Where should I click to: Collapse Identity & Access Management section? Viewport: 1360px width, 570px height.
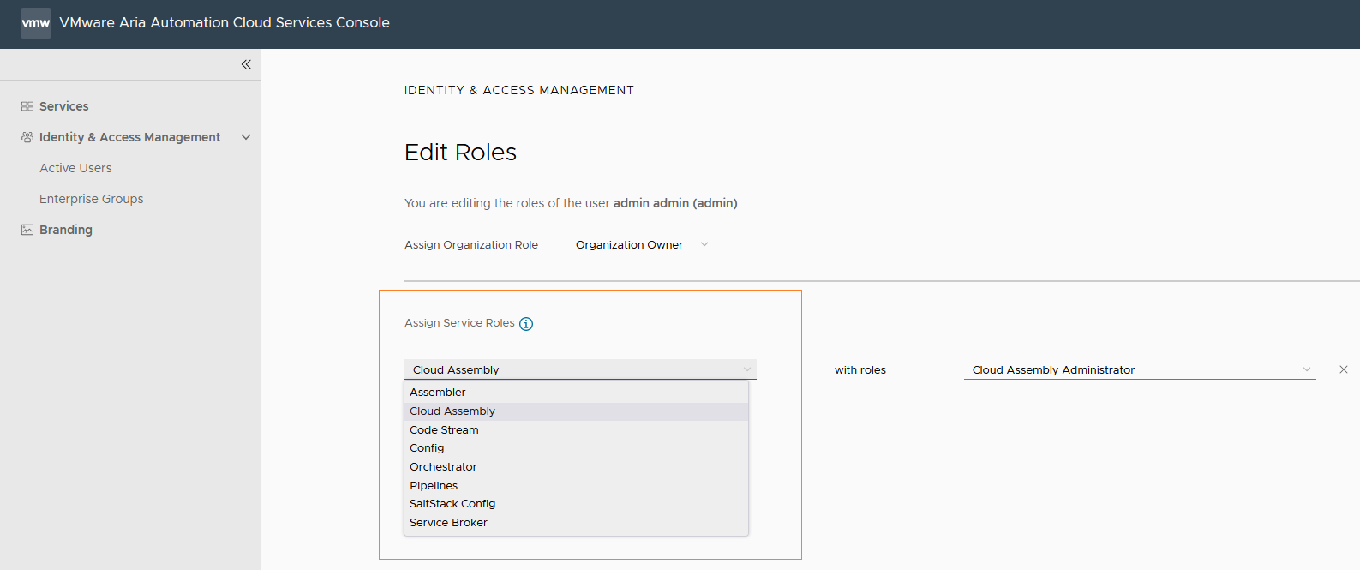pyautogui.click(x=246, y=137)
